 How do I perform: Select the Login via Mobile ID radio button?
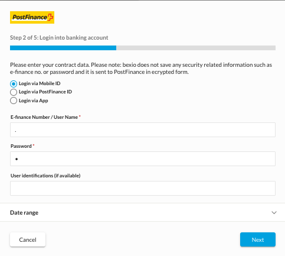tap(14, 84)
